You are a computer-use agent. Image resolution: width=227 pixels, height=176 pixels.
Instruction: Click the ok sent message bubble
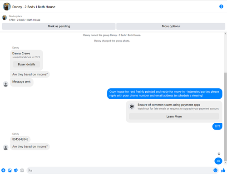pyautogui.click(x=218, y=161)
